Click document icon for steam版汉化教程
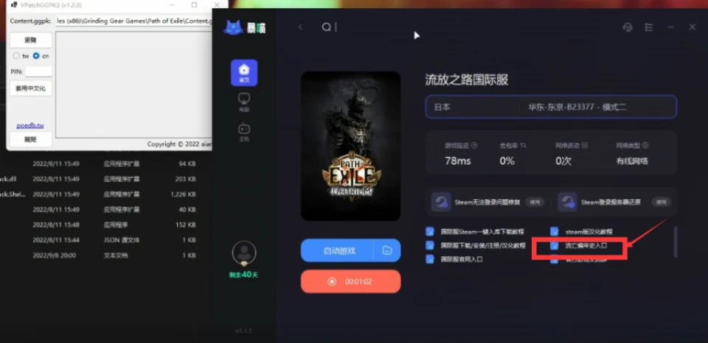Image resolution: width=708 pixels, height=343 pixels. click(555, 232)
